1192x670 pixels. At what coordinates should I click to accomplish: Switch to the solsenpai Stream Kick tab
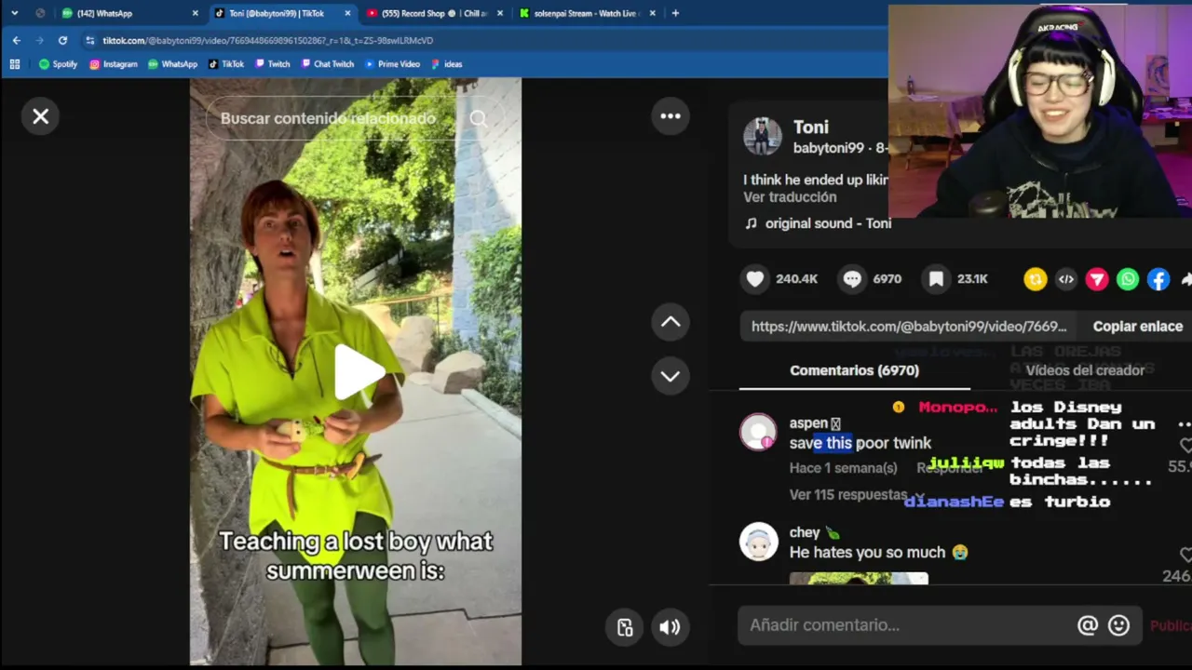[587, 13]
